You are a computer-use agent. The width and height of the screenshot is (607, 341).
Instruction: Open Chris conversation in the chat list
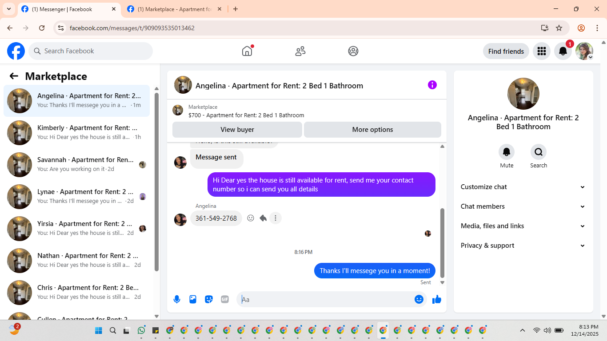pyautogui.click(x=76, y=293)
